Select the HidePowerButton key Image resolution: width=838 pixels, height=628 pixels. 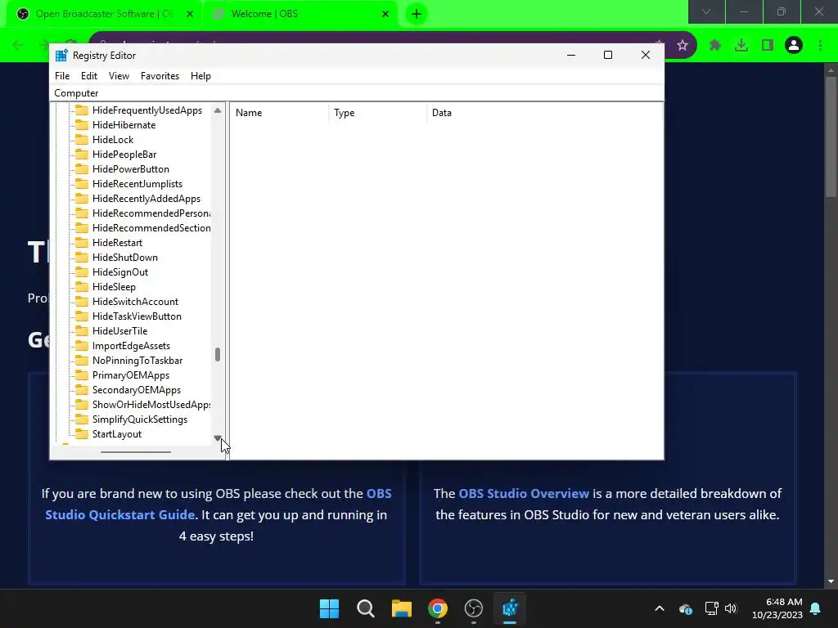click(x=130, y=168)
